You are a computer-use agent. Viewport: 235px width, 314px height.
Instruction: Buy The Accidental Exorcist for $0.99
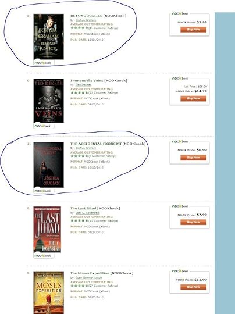pyautogui.click(x=193, y=158)
